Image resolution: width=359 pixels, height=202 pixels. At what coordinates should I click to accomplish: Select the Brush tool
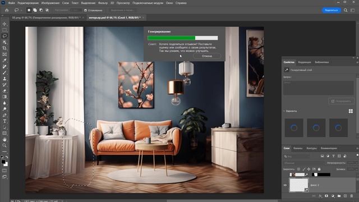(4, 72)
